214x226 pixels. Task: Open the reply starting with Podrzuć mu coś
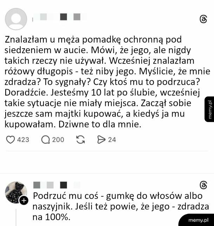(121, 206)
